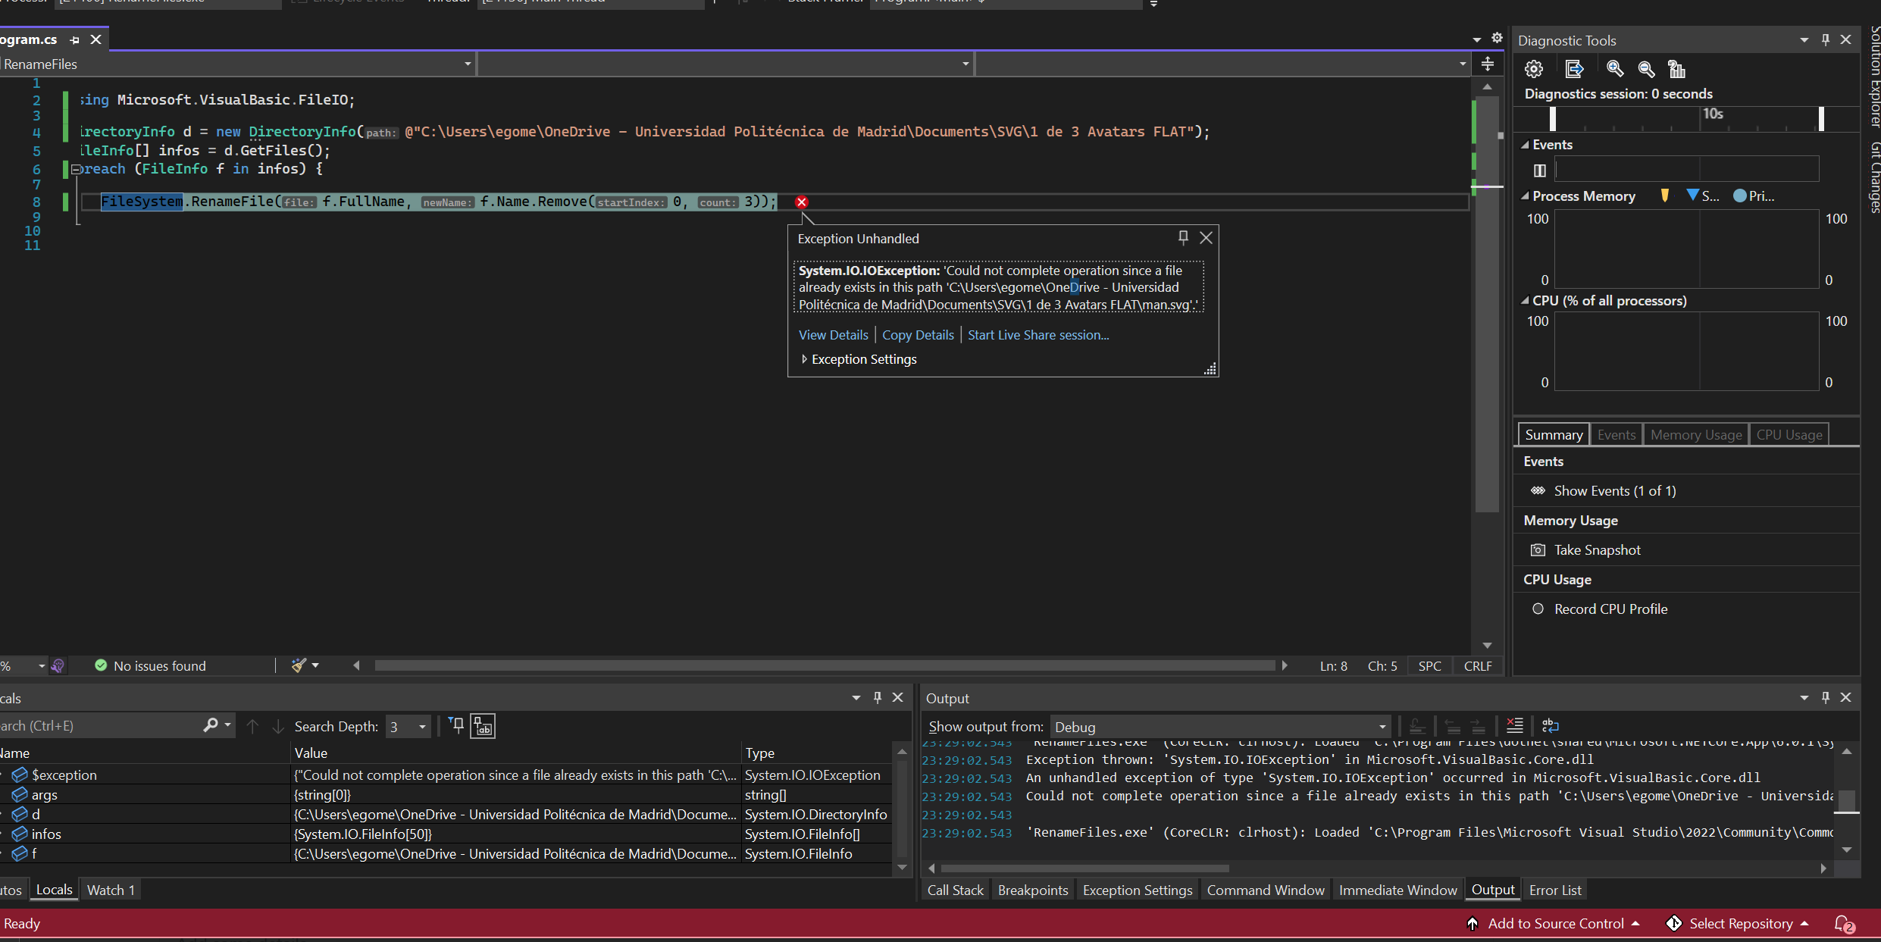
Task: Click Reset View chart icon
Action: (1677, 70)
